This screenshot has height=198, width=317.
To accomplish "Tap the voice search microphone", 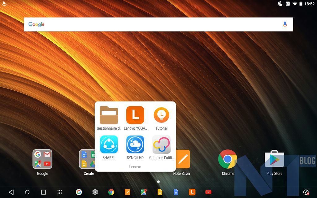I will click(285, 24).
